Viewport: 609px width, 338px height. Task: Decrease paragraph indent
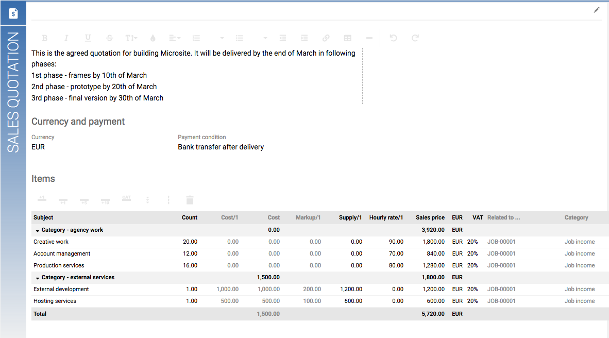(x=283, y=38)
